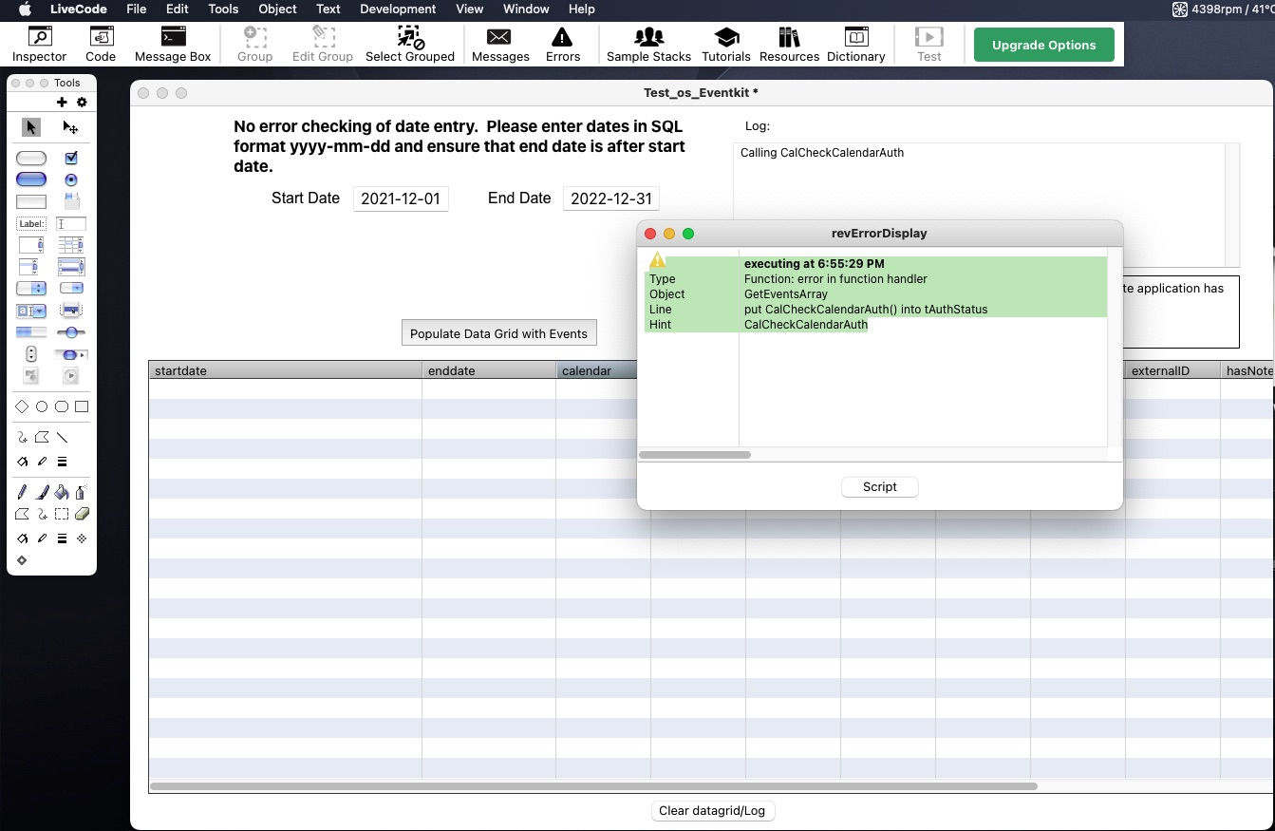Select the Select Grouped toolbar toggle
The height and width of the screenshot is (831, 1275).
pos(410,45)
